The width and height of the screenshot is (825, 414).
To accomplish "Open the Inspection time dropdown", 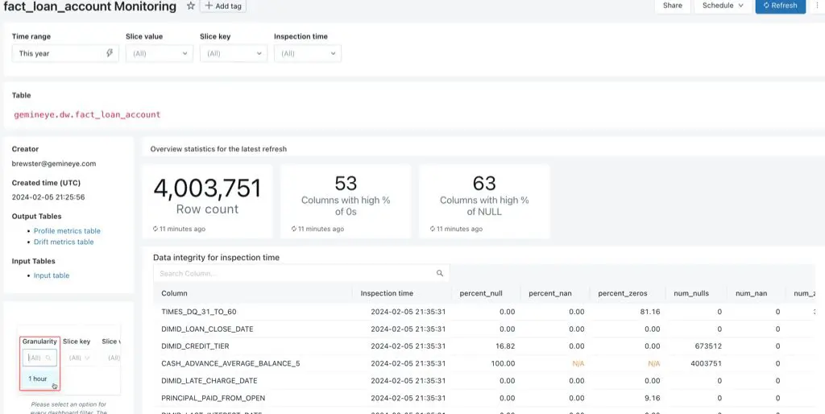I will pos(307,53).
